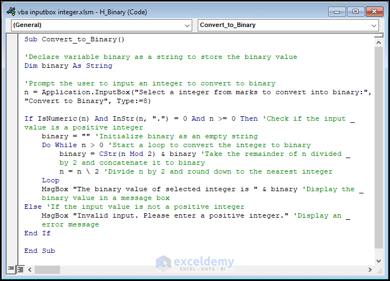
Task: Click the VBA code window icon in title bar
Action: pos(11,12)
